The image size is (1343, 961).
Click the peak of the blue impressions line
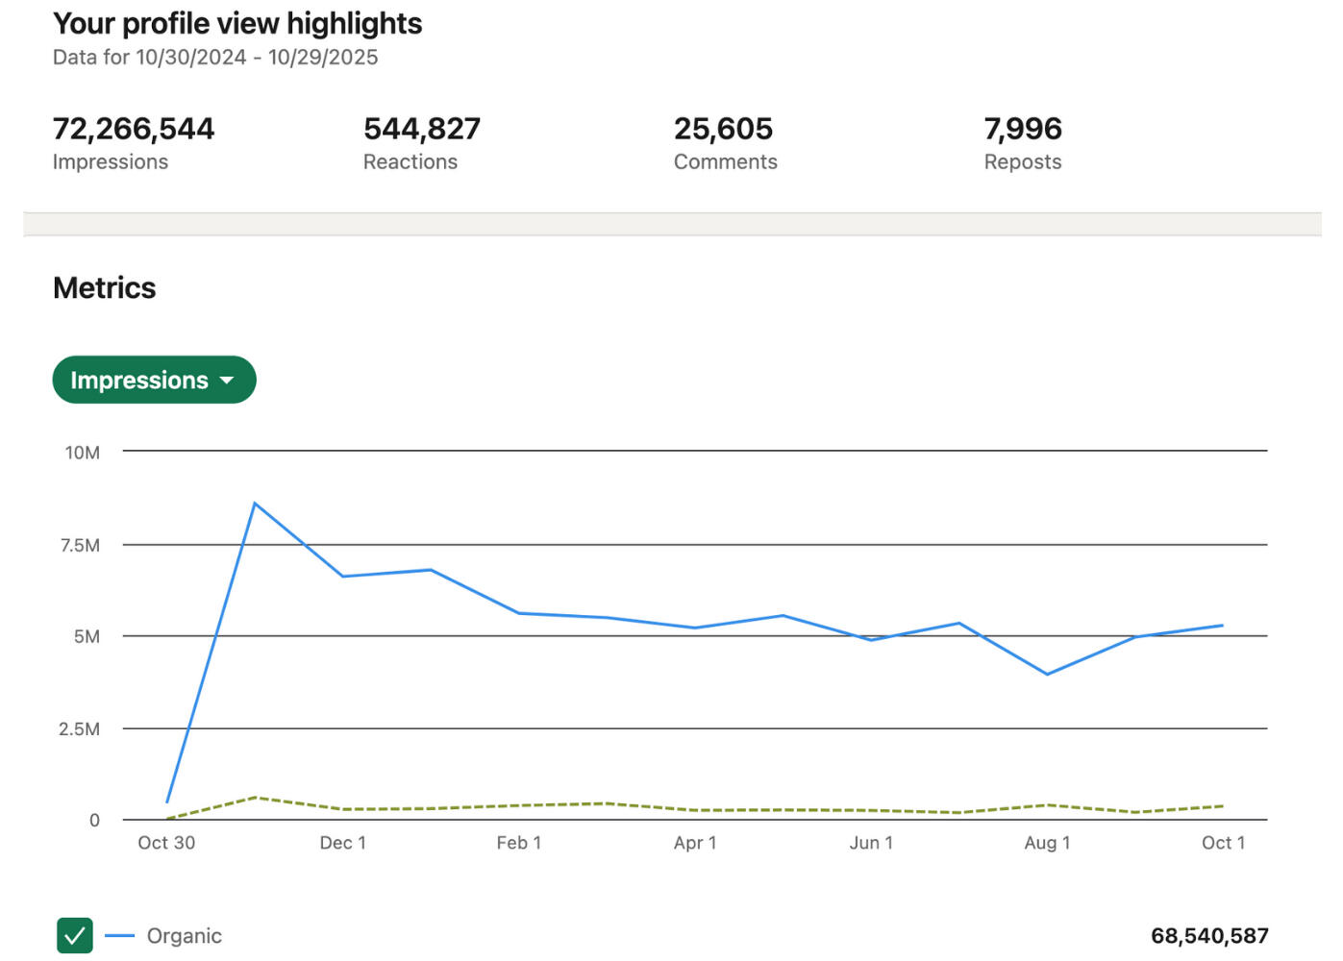(254, 503)
